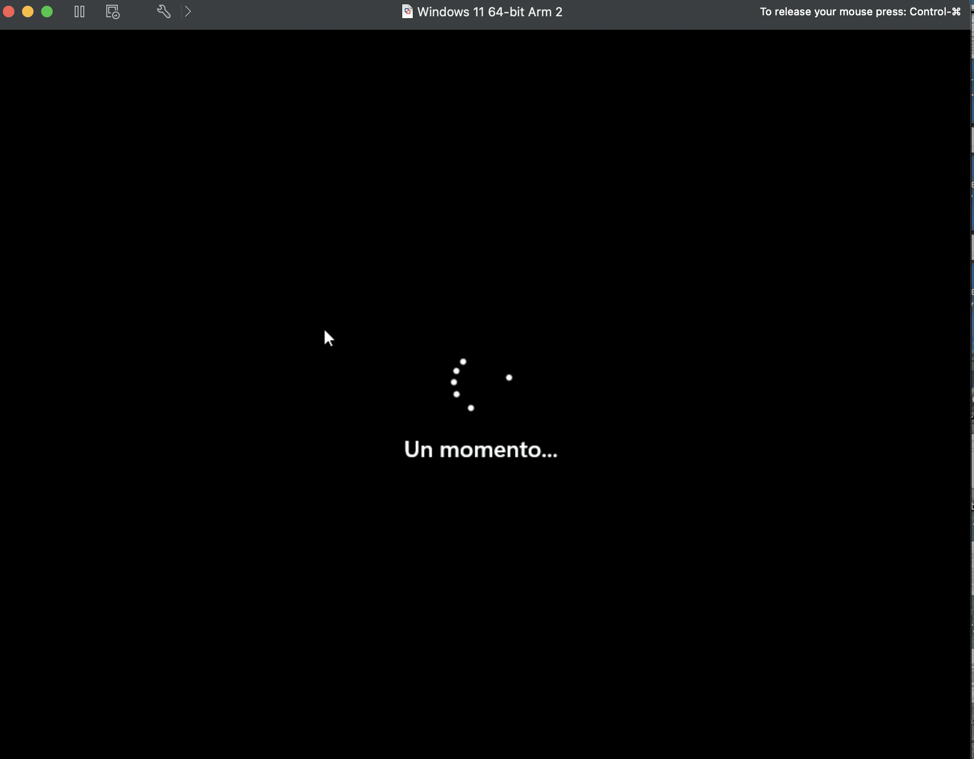The image size is (974, 759).
Task: Click the red close button
Action: click(x=9, y=11)
